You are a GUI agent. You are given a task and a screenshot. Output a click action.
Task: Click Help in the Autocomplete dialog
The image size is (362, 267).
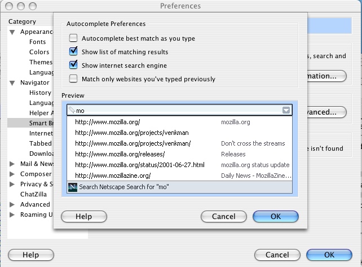pos(84,217)
